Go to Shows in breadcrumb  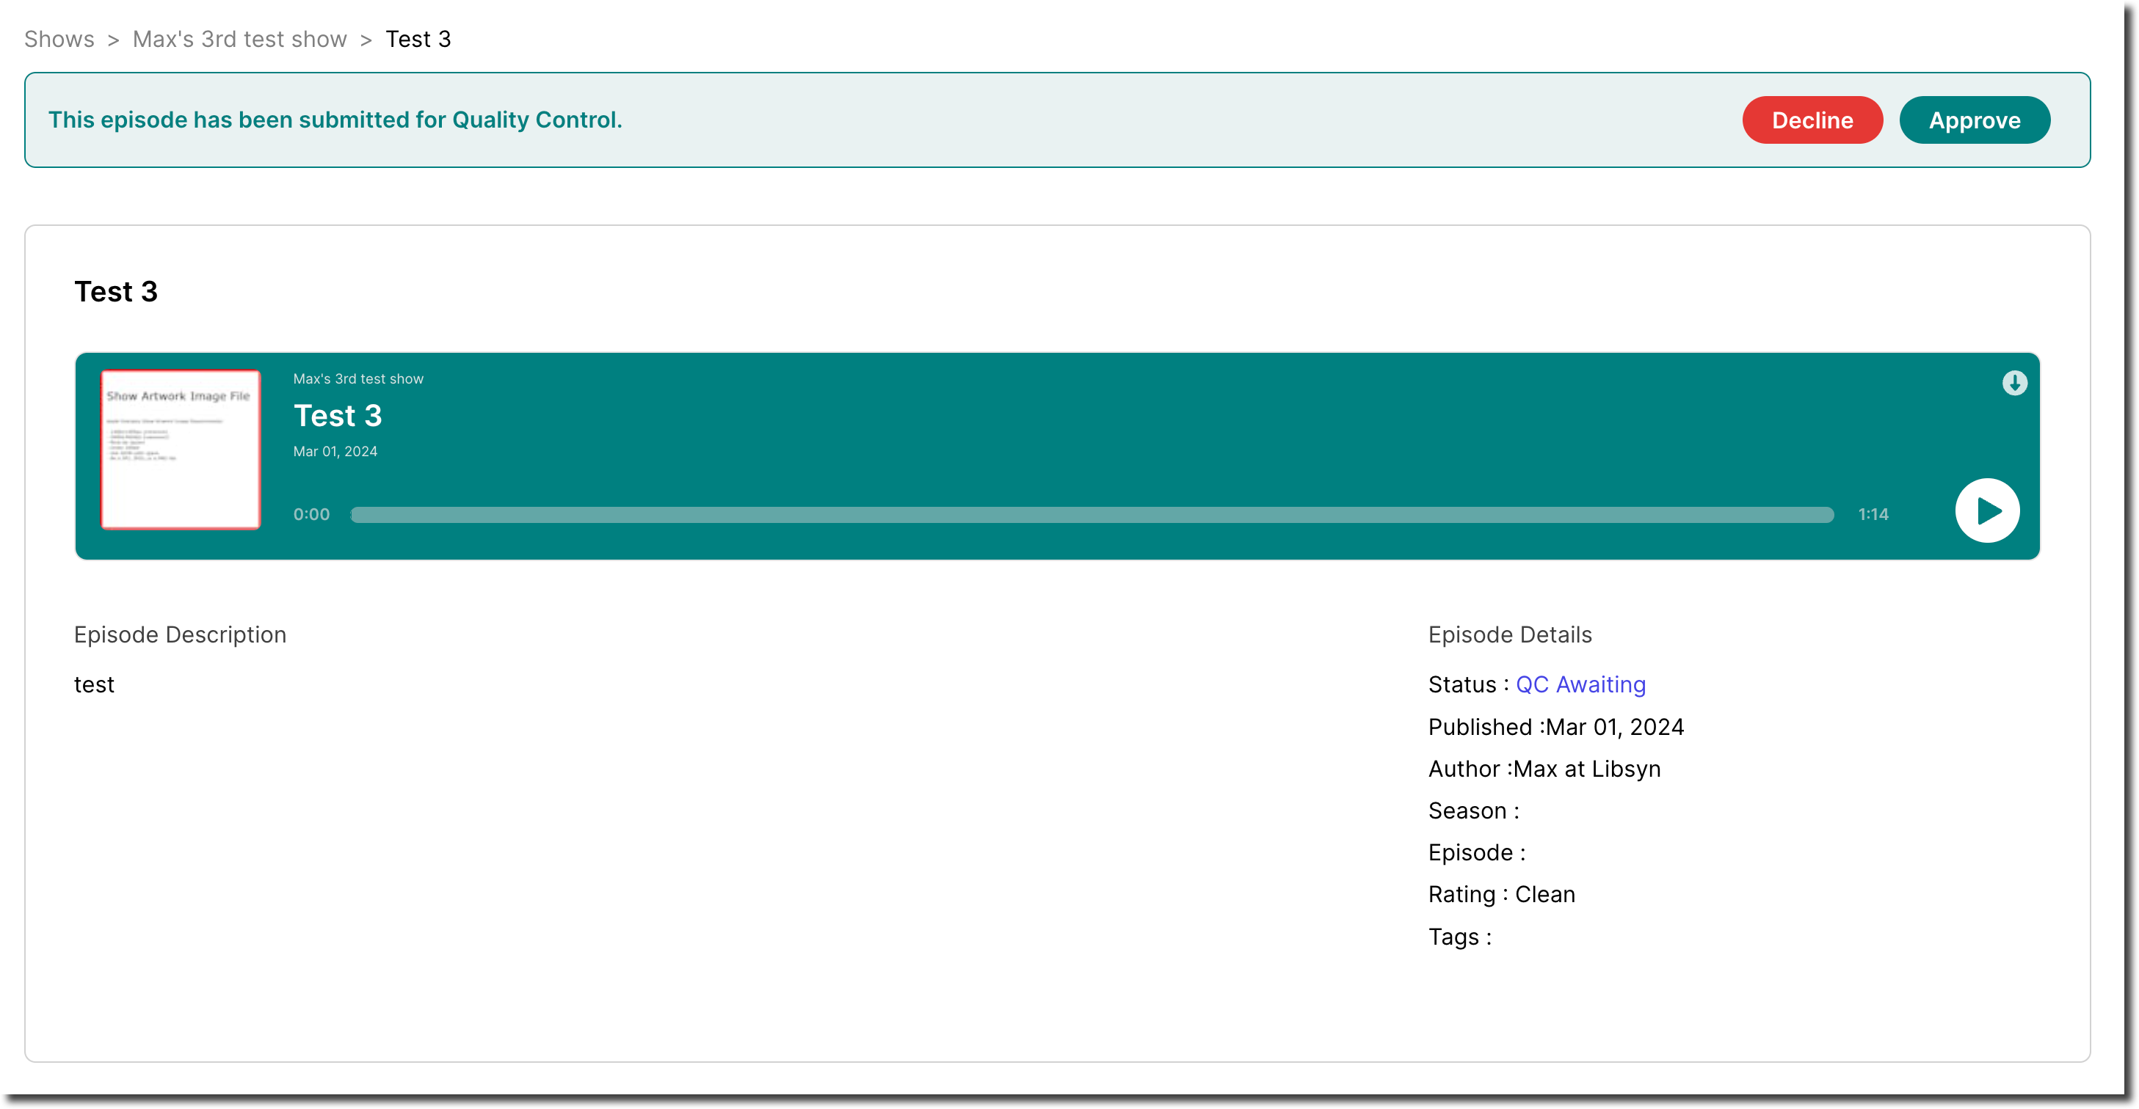tap(59, 39)
